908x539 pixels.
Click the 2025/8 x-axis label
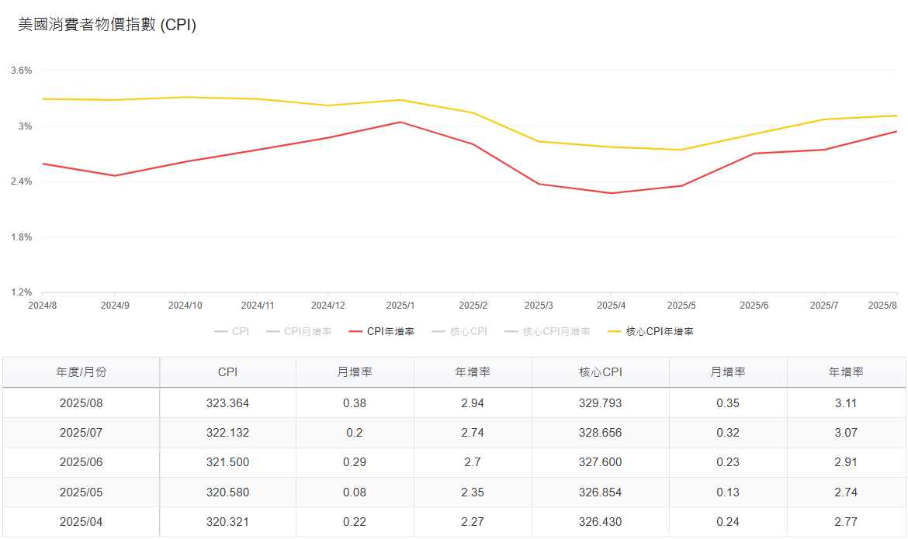coord(882,306)
